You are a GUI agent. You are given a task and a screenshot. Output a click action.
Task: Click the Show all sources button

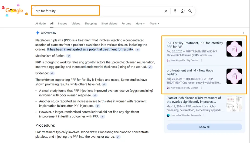point(204,127)
